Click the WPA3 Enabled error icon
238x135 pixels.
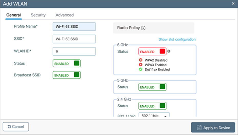click(141, 65)
